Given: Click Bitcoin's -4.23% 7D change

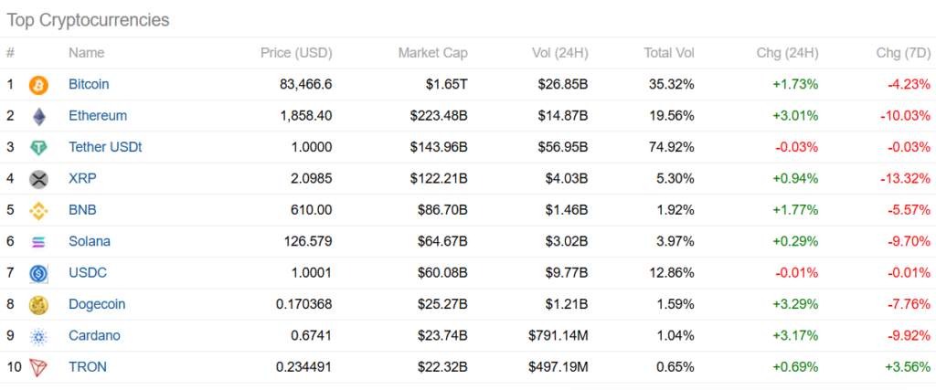Looking at the screenshot, I should (909, 84).
